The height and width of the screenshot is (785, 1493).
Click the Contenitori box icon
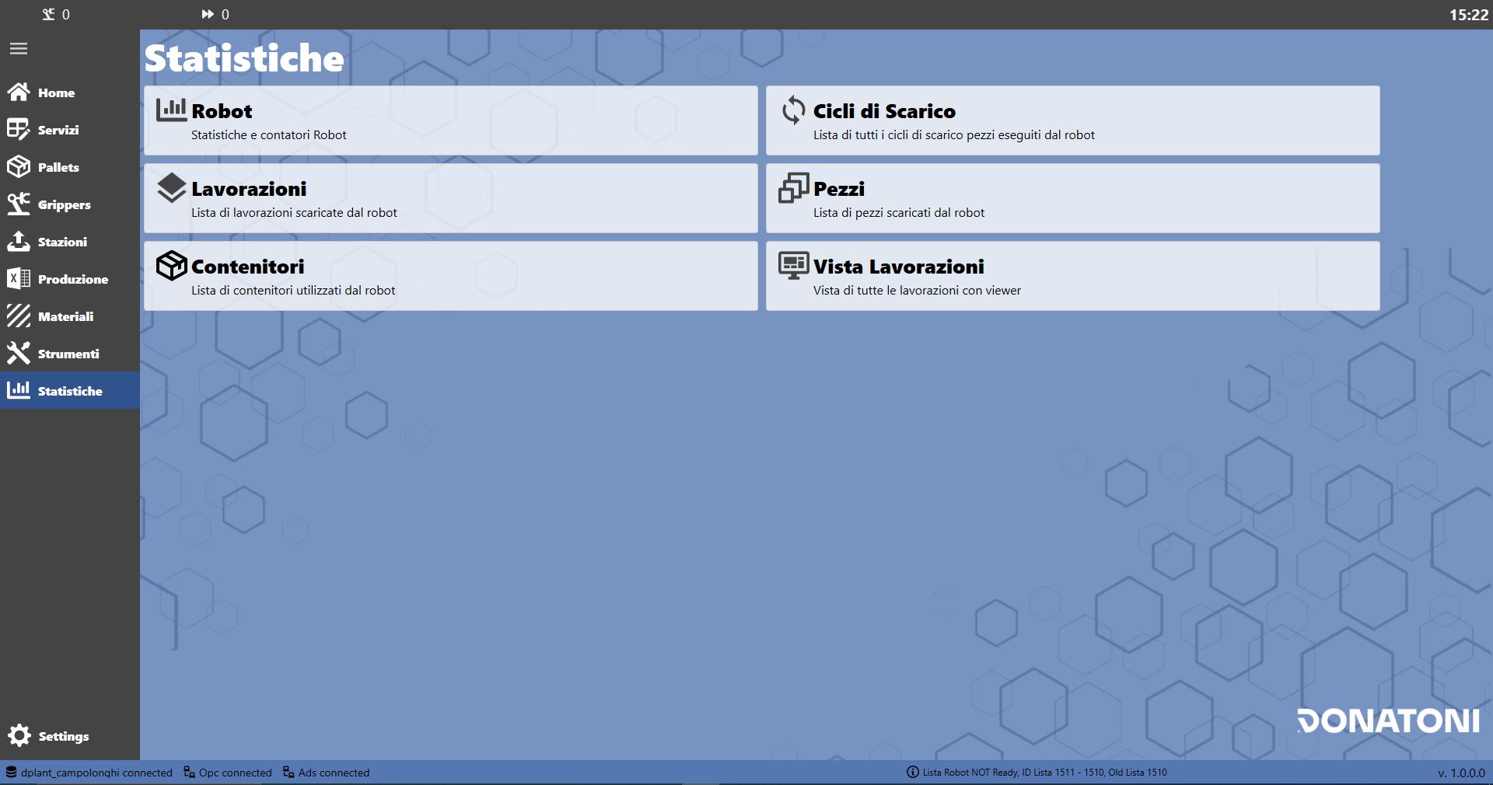click(171, 265)
